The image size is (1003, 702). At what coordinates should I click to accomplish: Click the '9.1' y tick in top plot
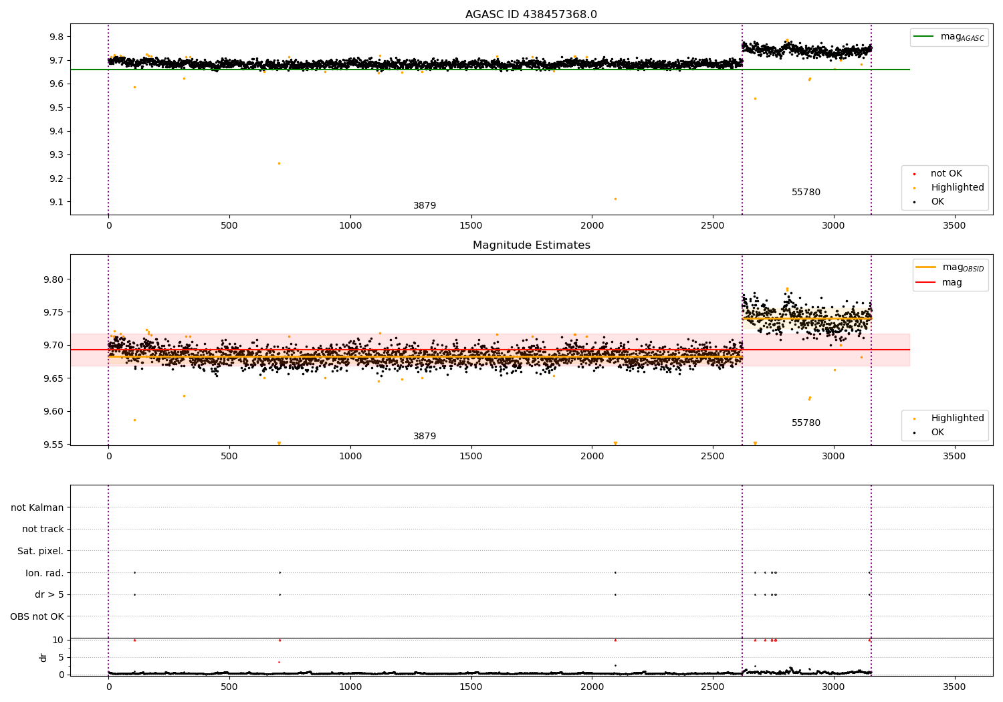pos(55,202)
